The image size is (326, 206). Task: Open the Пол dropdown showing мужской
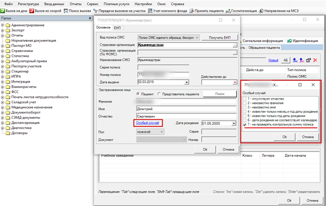[x=150, y=132]
